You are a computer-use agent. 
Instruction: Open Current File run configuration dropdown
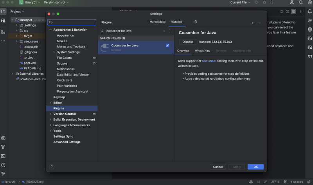pos(240,2)
